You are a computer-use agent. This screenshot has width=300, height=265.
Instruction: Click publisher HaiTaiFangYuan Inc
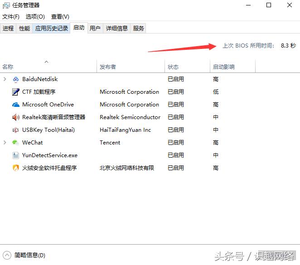click(x=126, y=130)
